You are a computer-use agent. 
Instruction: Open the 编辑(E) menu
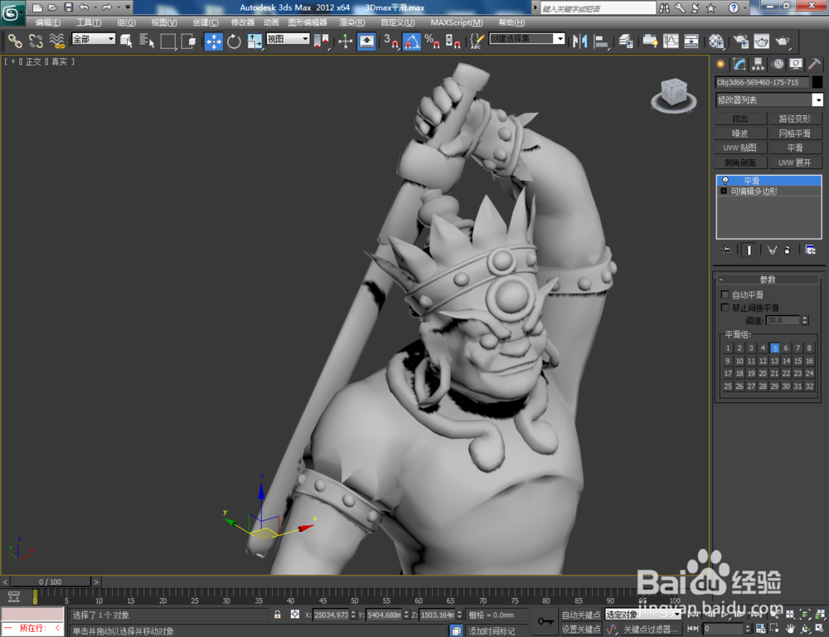pyautogui.click(x=47, y=22)
